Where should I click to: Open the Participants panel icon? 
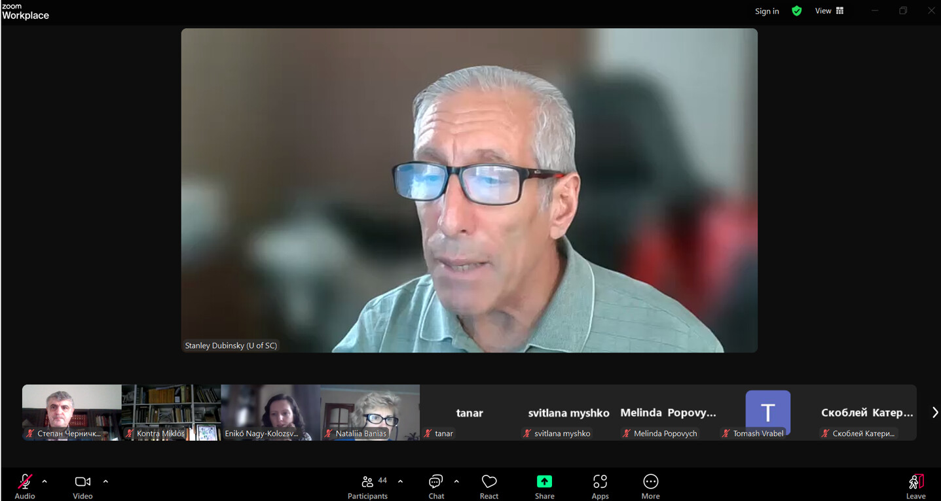point(368,482)
